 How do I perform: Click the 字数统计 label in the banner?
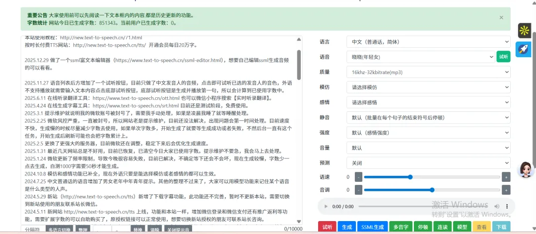coord(37,23)
